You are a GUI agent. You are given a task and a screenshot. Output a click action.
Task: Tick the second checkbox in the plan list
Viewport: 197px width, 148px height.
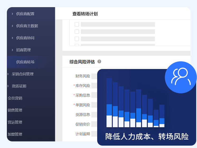[x=77, y=32]
